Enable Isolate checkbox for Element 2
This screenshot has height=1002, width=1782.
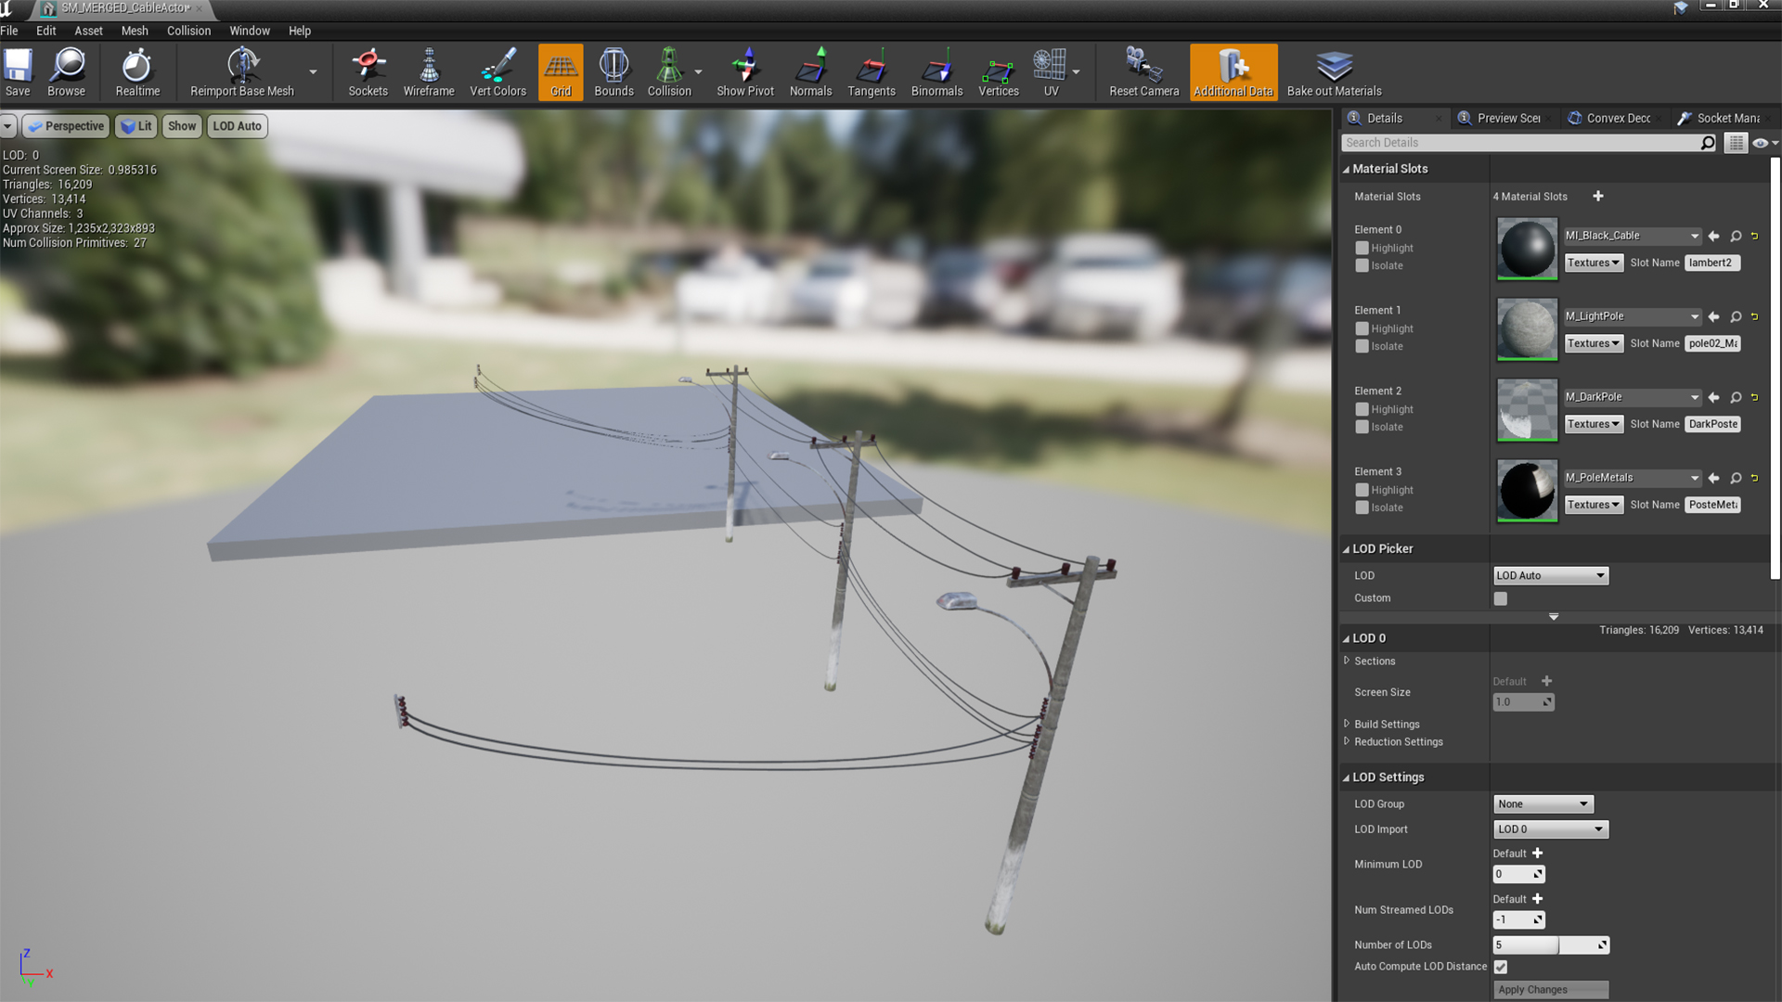(1361, 426)
